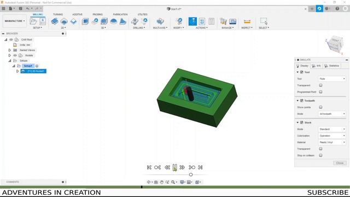Image resolution: width=350 pixels, height=197 pixels.
Task: Switch to the Turning ribbon tab
Action: pos(58,14)
